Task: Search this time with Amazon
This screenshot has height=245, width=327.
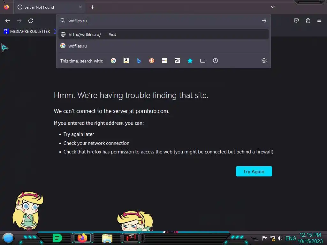Action: pyautogui.click(x=126, y=61)
